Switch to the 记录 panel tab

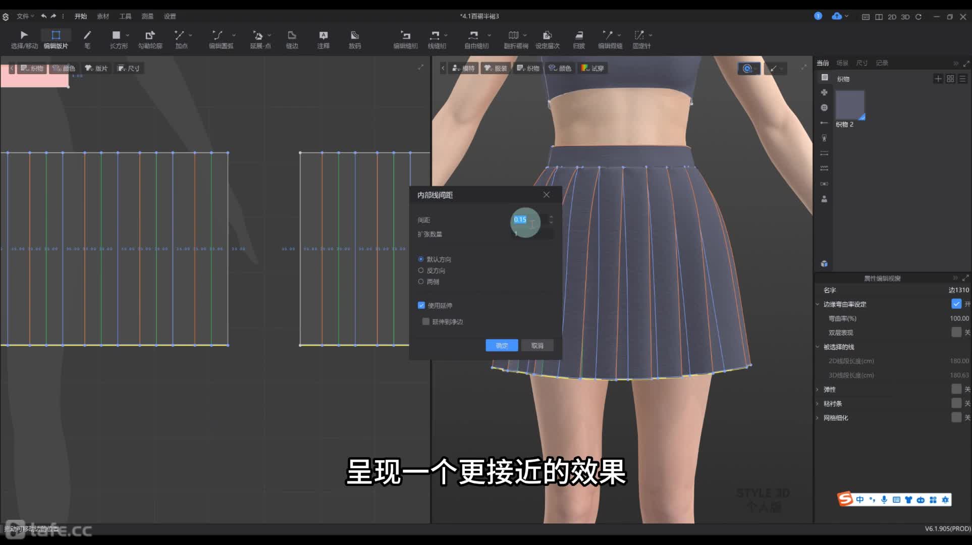click(x=882, y=63)
